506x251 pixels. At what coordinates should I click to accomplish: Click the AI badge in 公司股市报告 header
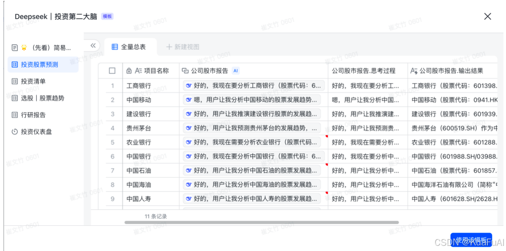(236, 71)
